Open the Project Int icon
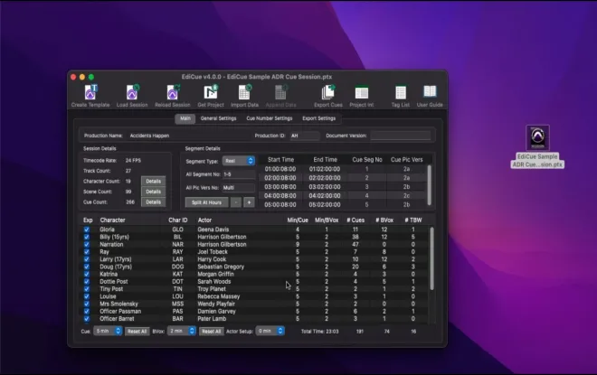The image size is (597, 375). 361,96
